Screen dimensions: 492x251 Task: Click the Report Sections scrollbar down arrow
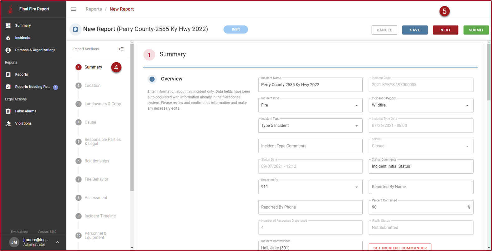[x=132, y=248]
